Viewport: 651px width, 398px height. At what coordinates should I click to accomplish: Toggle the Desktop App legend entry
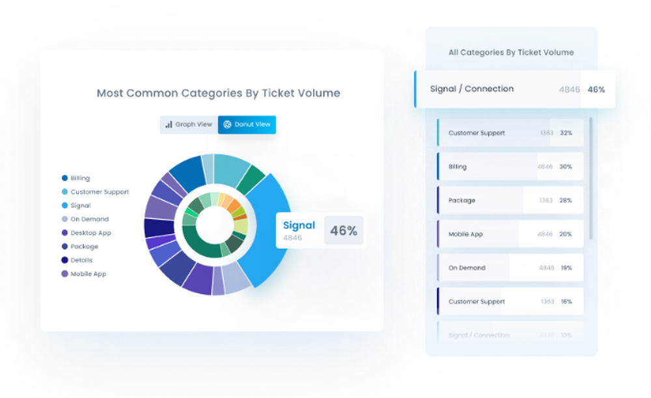[x=87, y=233]
